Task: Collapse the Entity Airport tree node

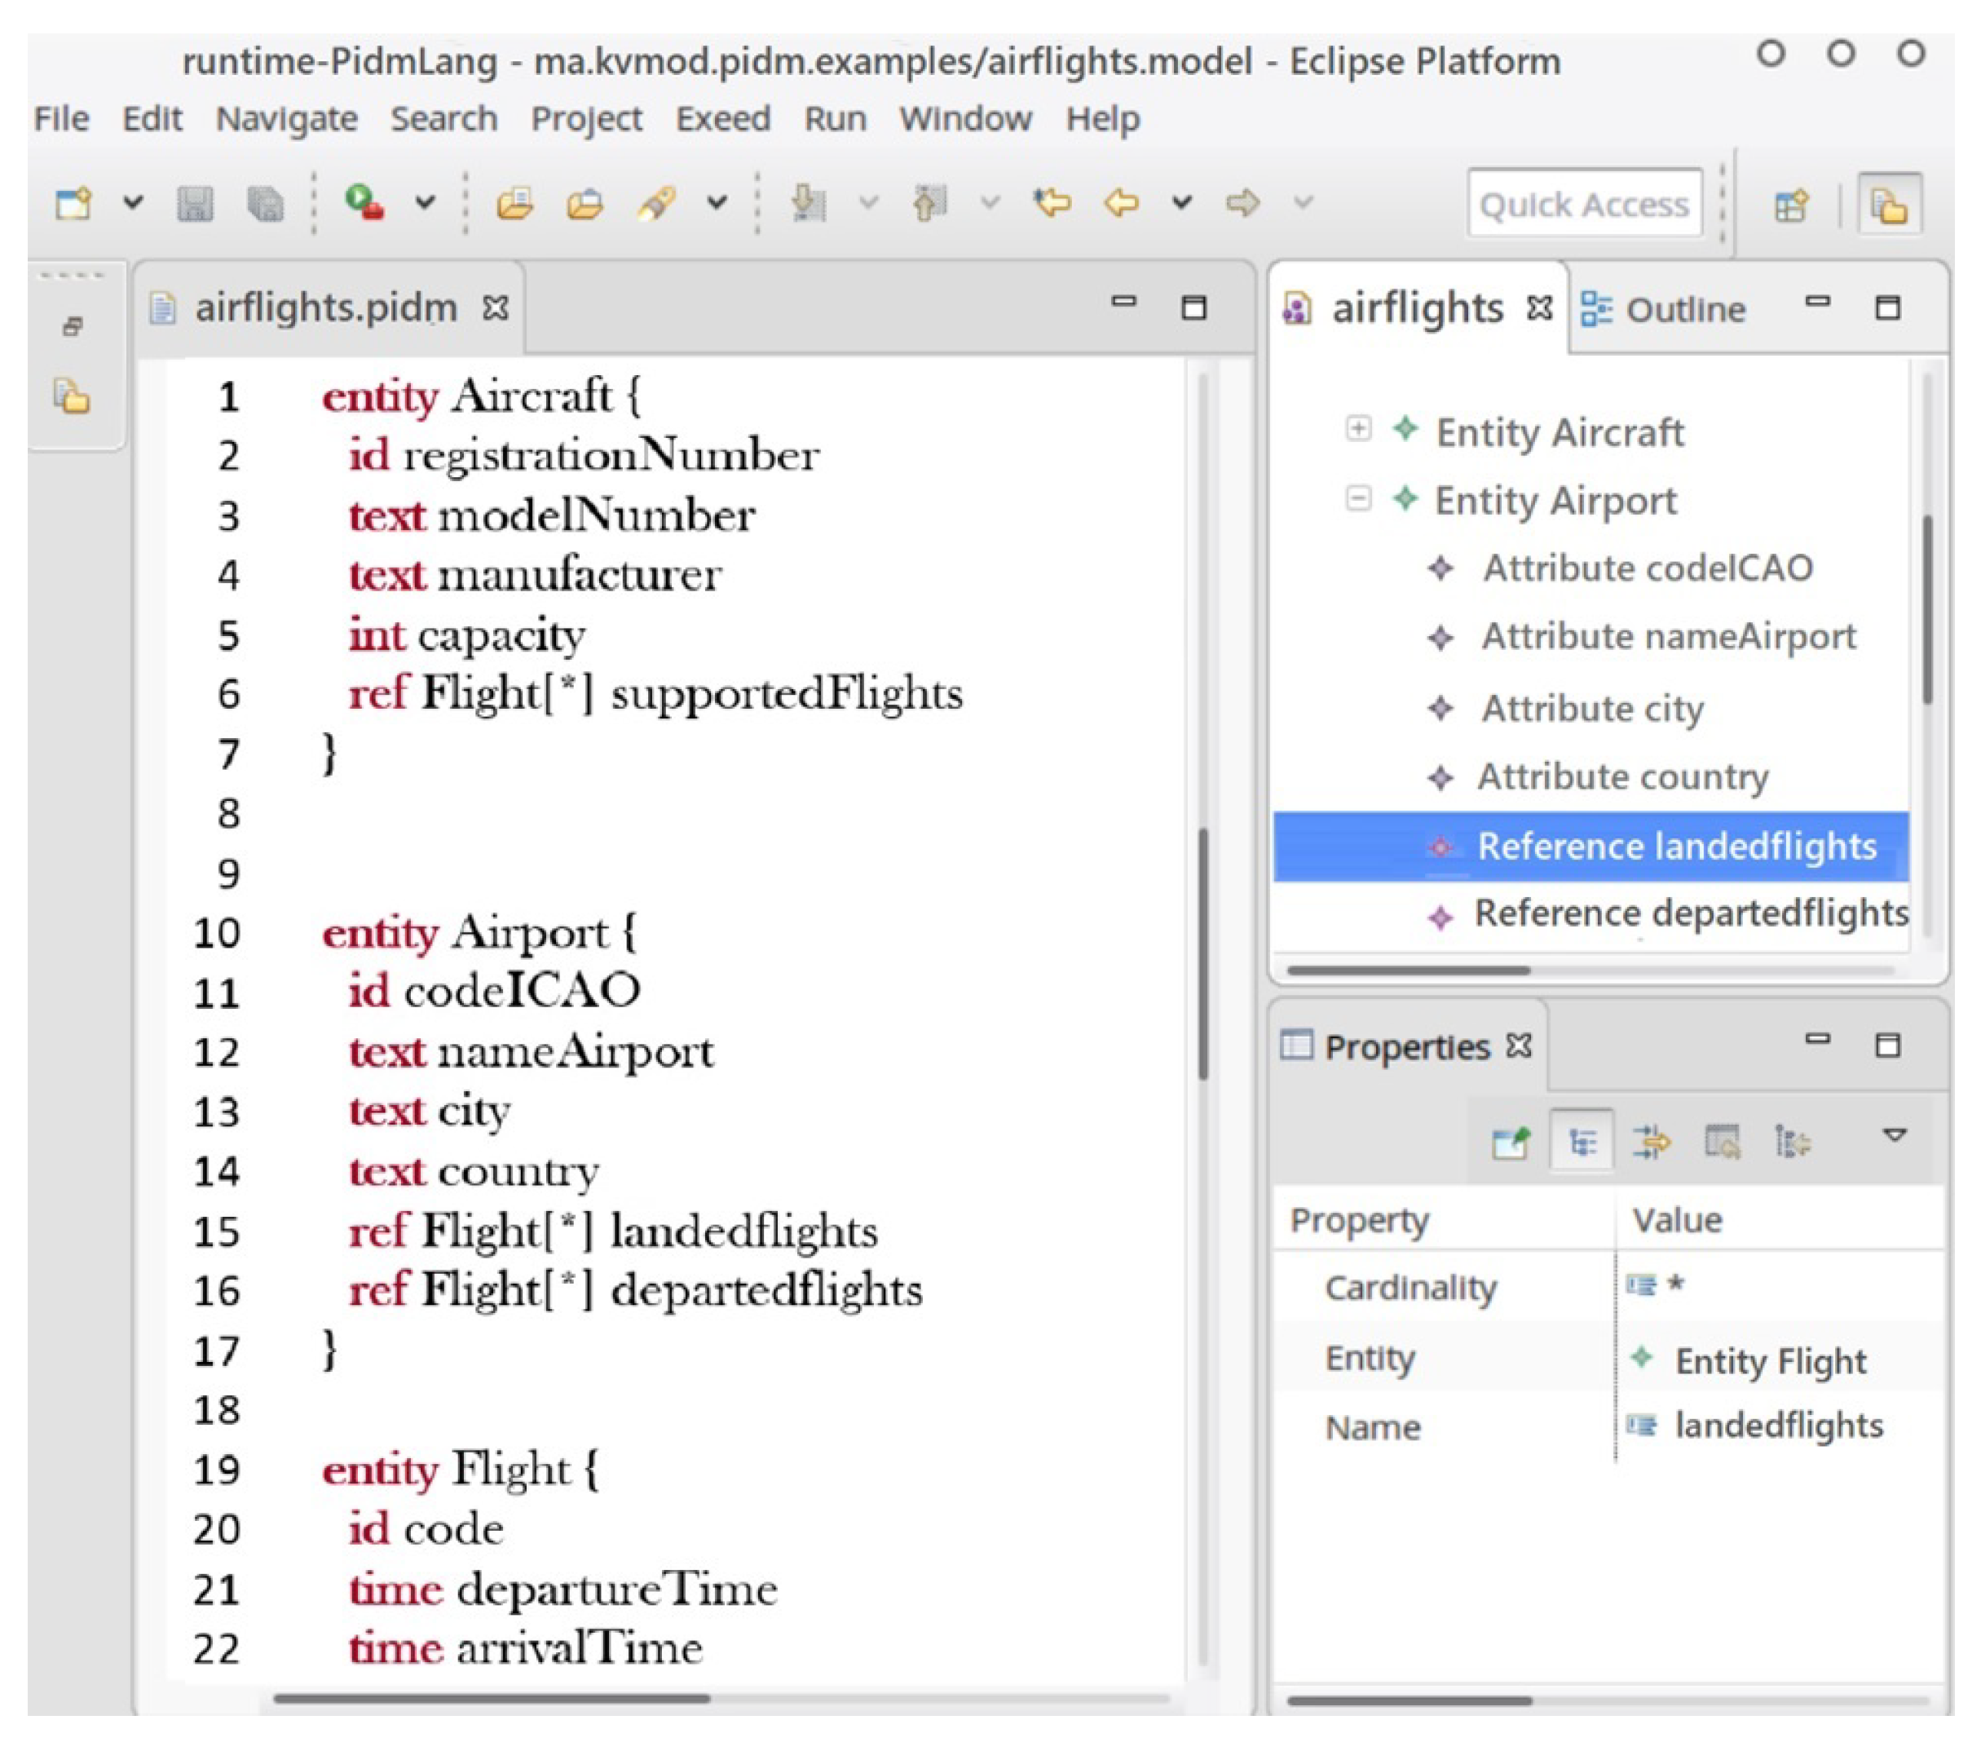Action: 1358,498
